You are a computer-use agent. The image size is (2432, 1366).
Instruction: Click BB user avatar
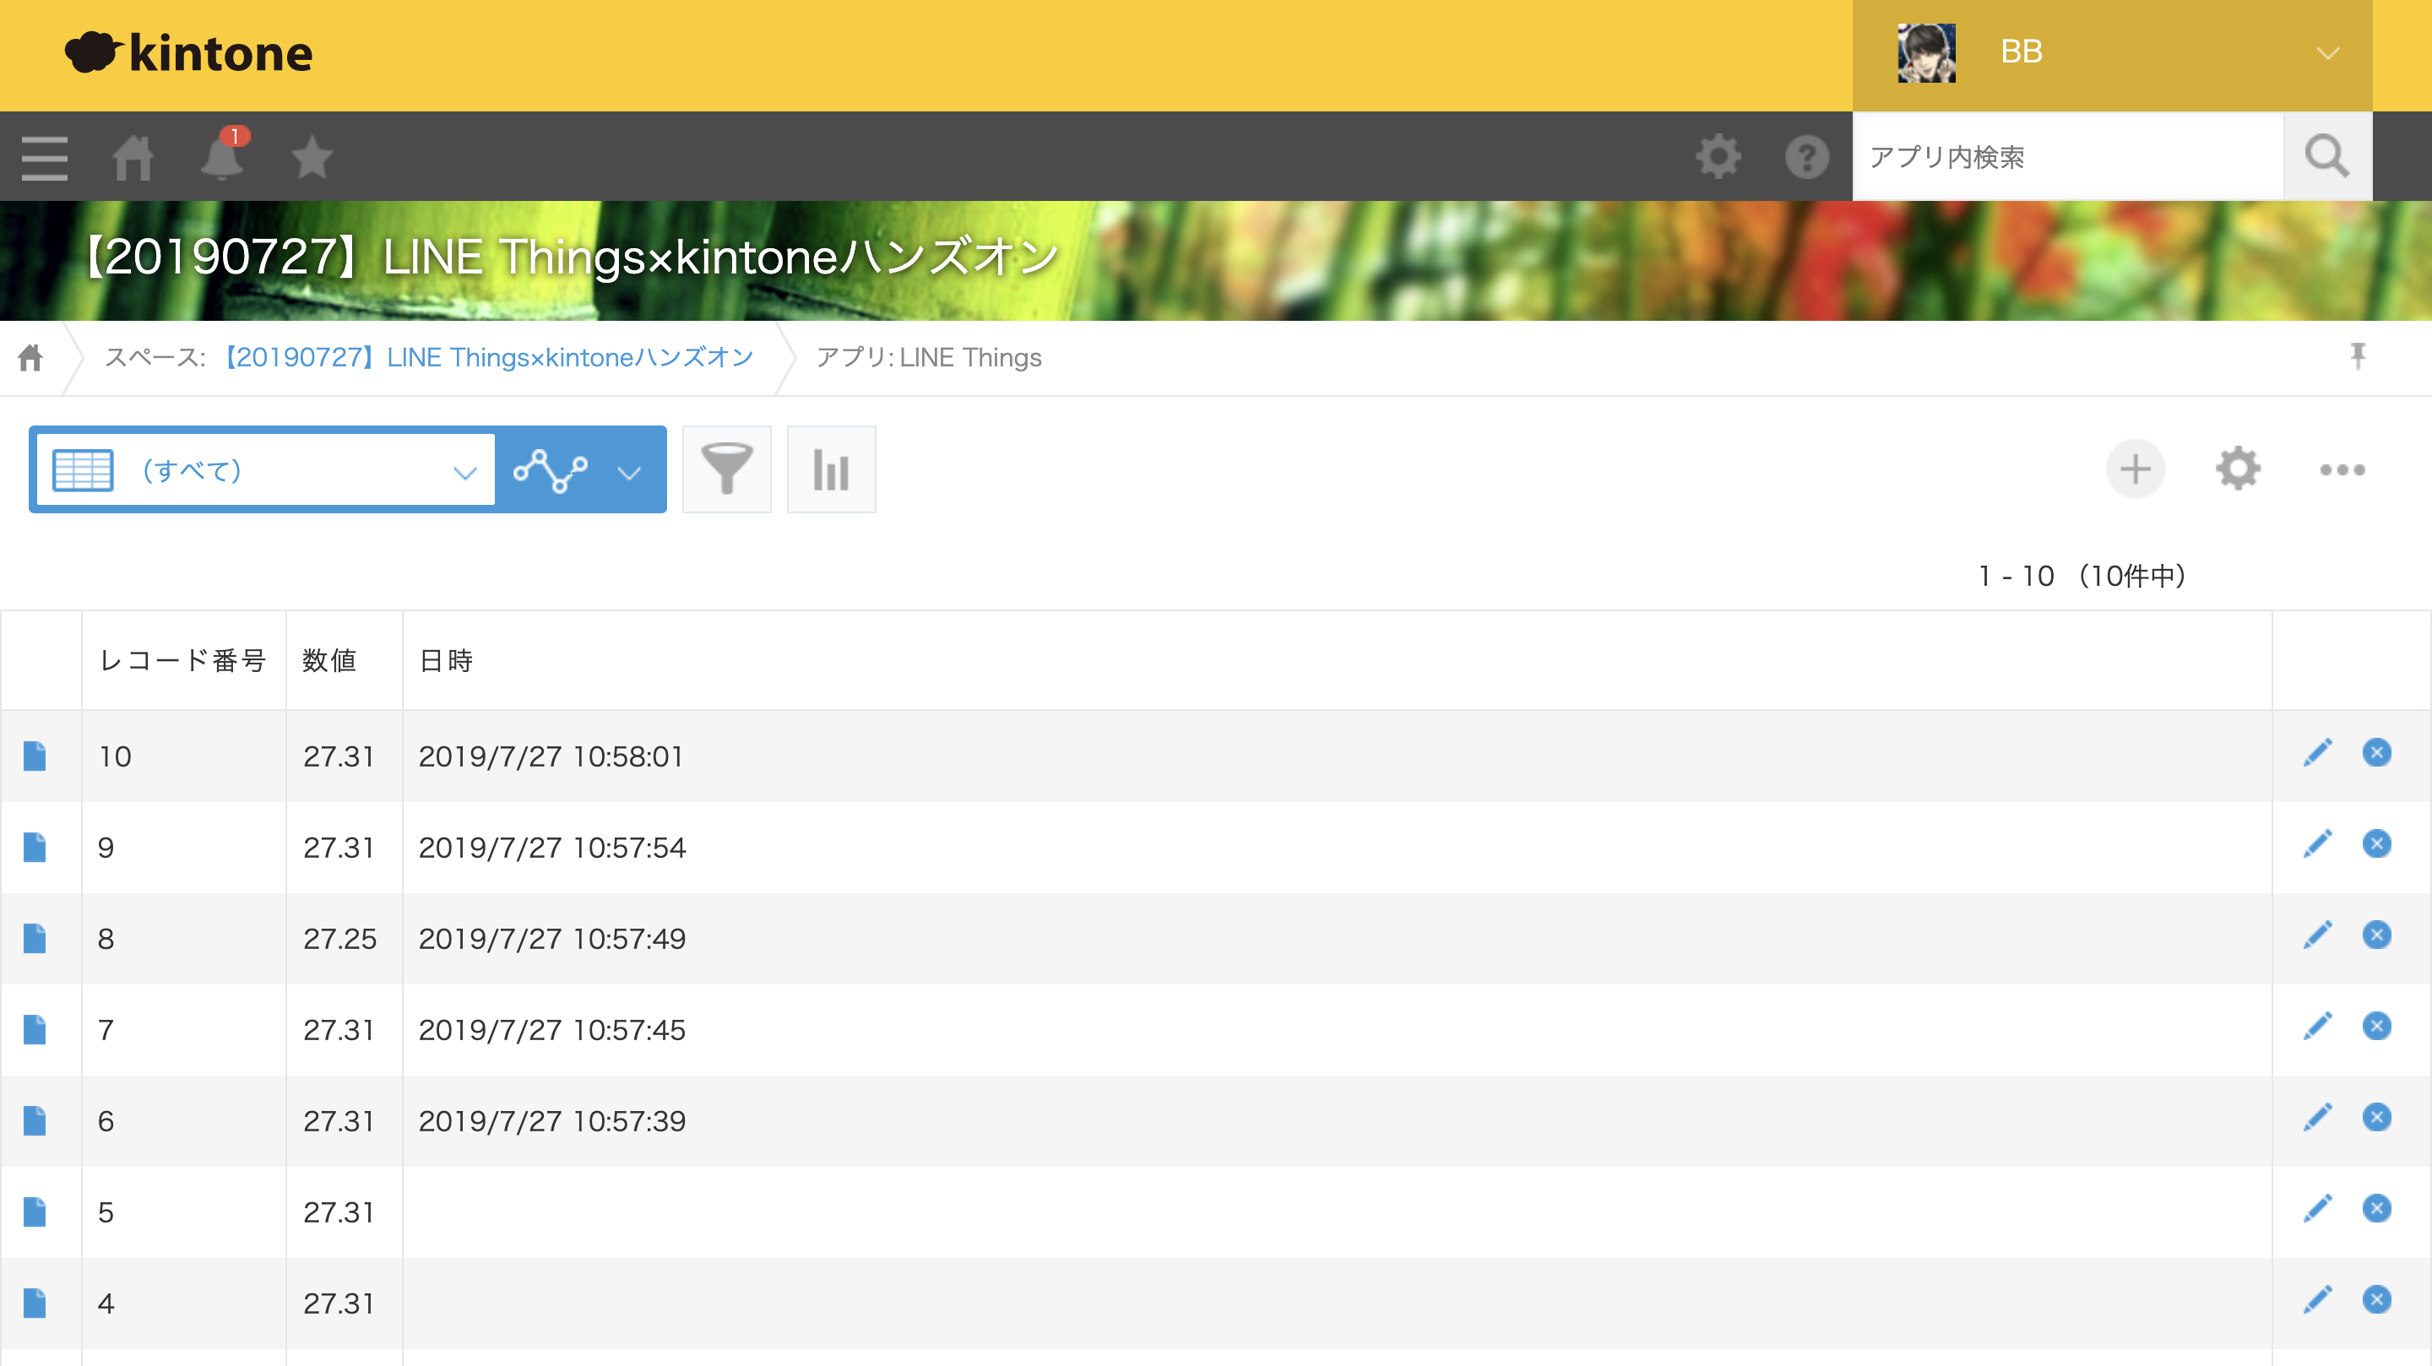(x=1926, y=53)
